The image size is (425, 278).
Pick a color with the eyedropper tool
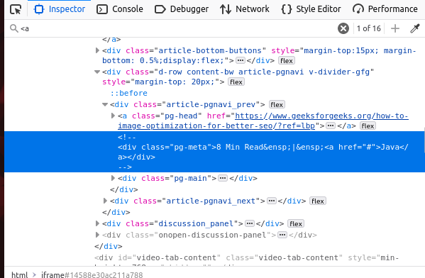click(414, 28)
